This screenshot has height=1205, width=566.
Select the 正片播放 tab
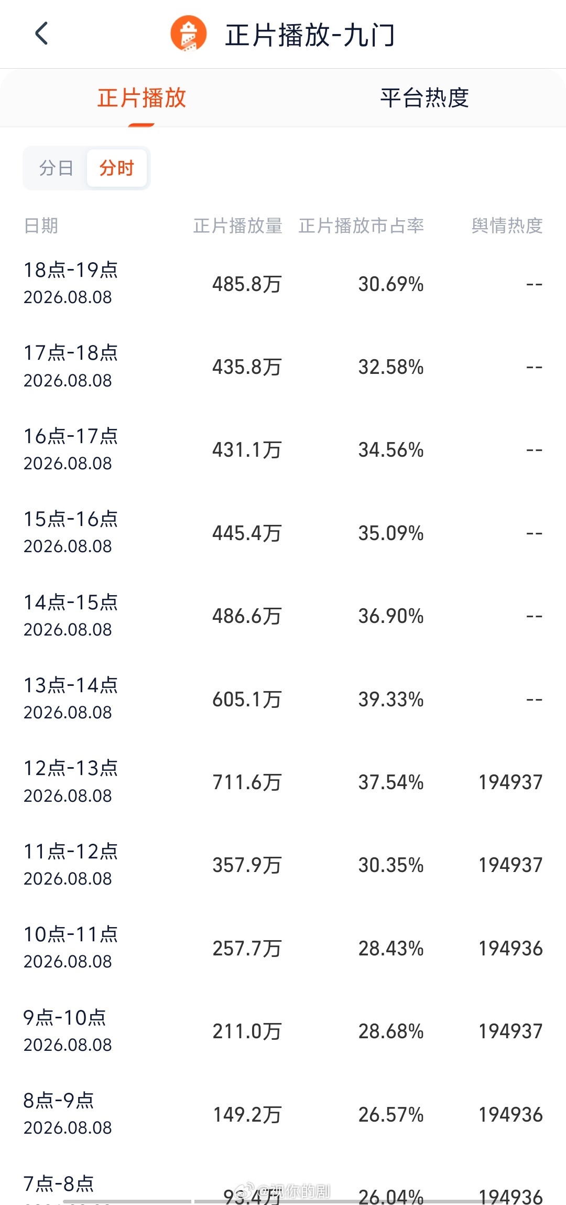tap(141, 98)
